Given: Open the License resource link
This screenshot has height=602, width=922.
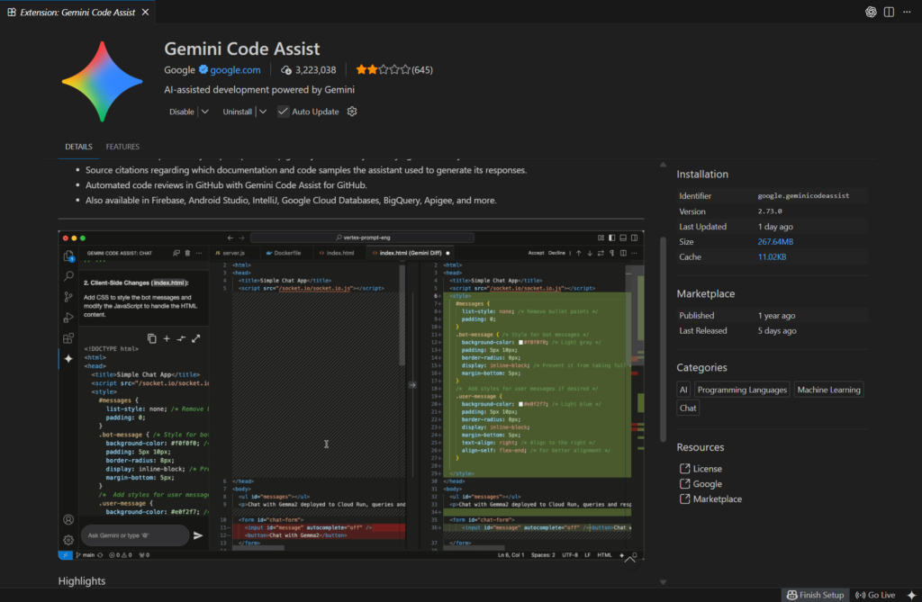Looking at the screenshot, I should 707,469.
